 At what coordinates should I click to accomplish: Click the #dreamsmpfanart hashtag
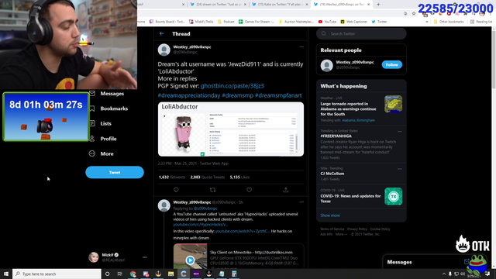278,95
